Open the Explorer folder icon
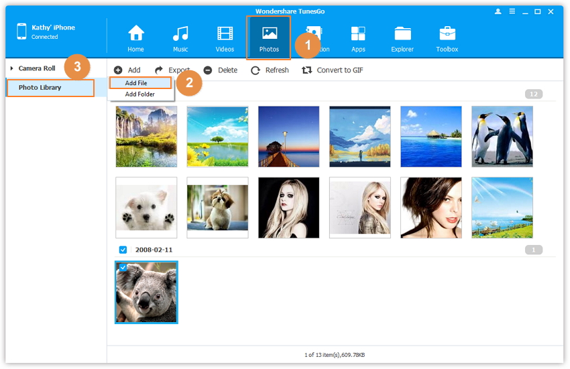The height and width of the screenshot is (369, 570). click(x=402, y=34)
